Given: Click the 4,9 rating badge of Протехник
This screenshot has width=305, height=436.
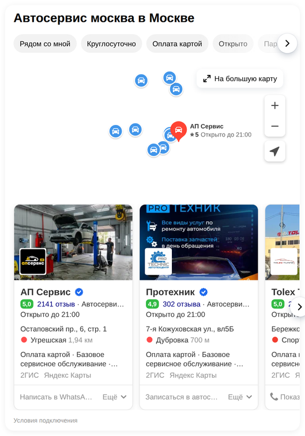Looking at the screenshot, I should tap(152, 304).
